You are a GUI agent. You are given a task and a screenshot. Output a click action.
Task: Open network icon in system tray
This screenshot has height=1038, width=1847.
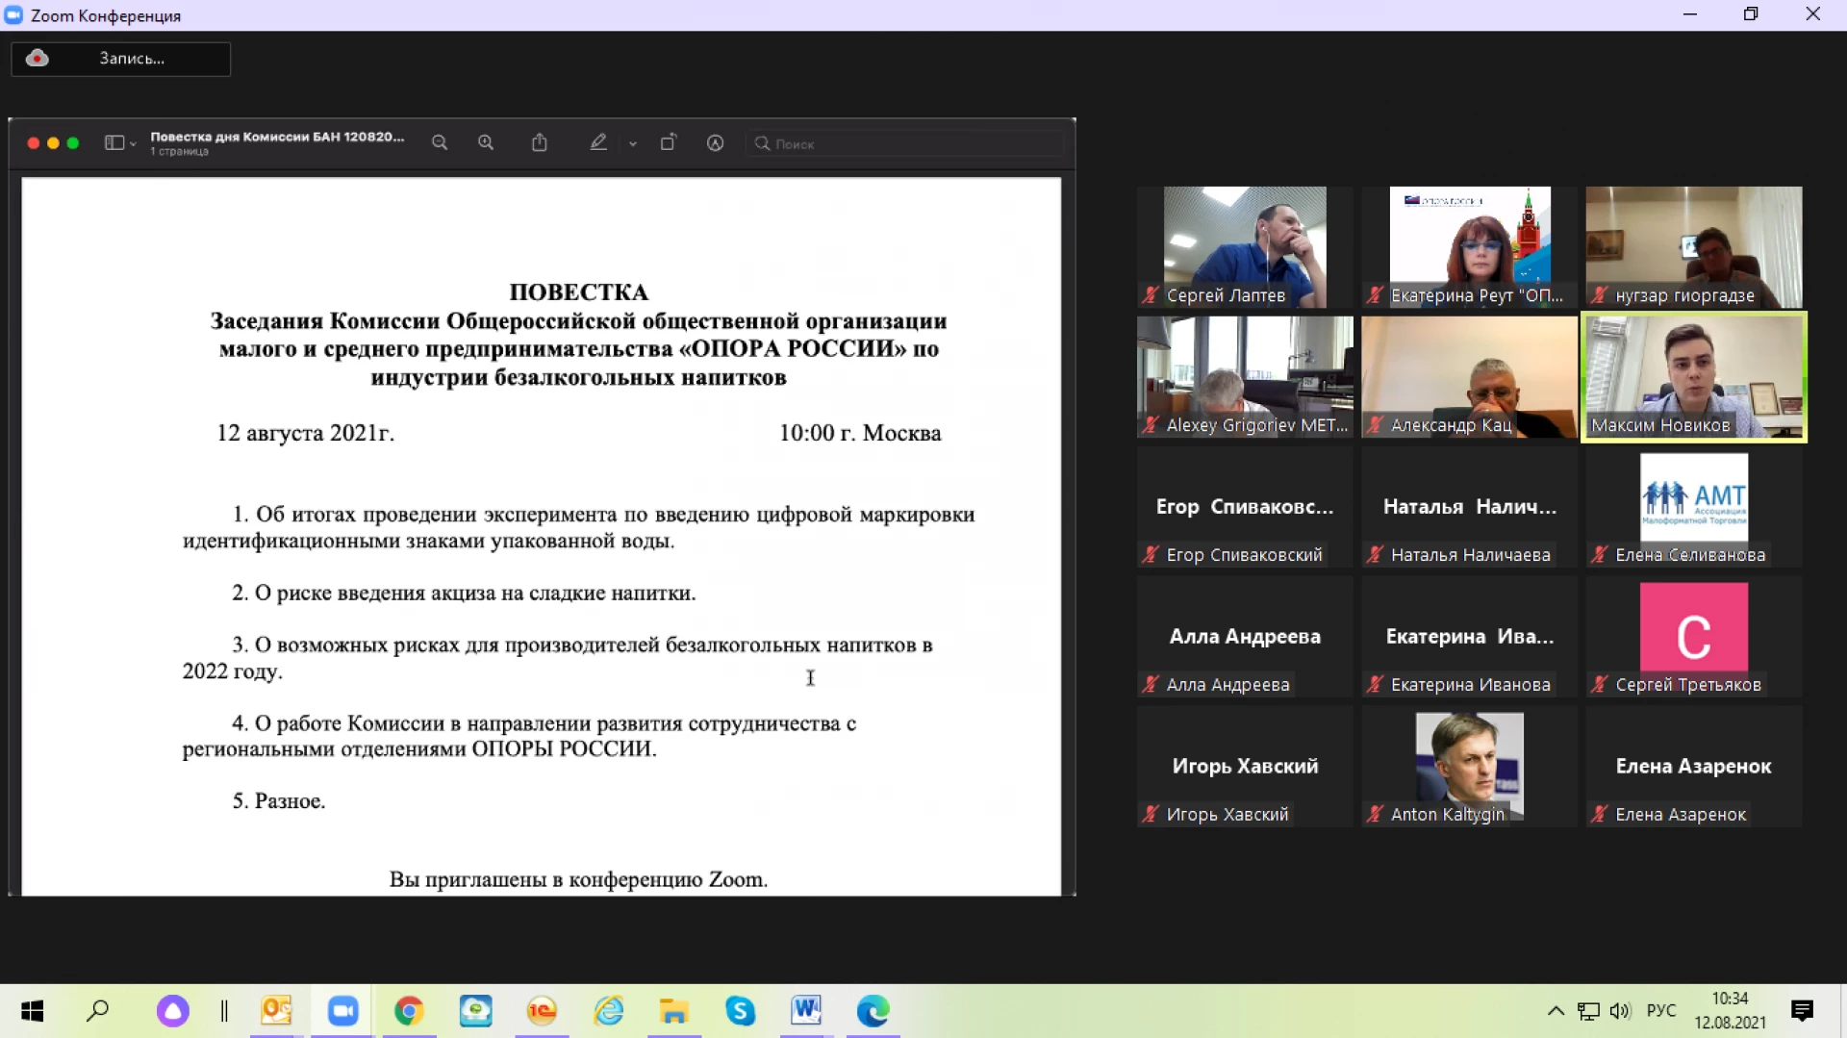click(1589, 1011)
